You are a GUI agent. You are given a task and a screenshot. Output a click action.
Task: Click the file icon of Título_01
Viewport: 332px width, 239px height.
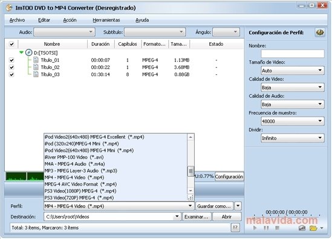pyautogui.click(x=36, y=60)
